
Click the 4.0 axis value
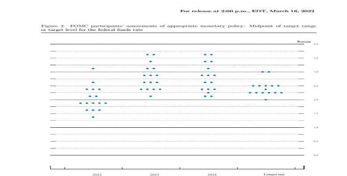(316, 44)
